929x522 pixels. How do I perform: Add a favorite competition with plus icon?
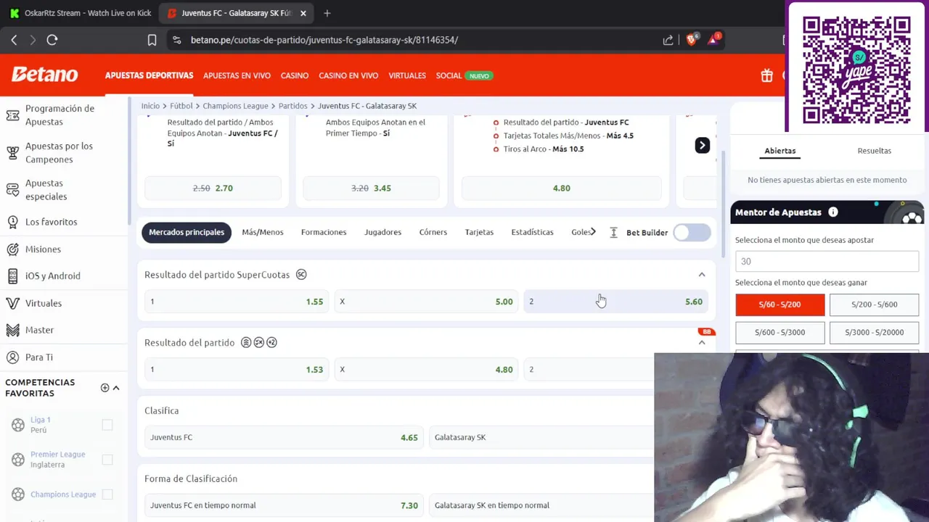(105, 388)
